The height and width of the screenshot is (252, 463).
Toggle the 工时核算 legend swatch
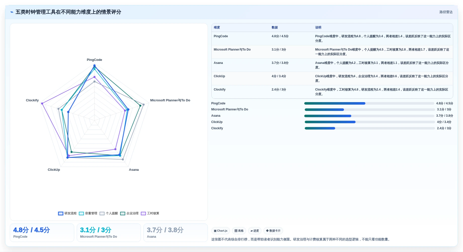pyautogui.click(x=143, y=214)
